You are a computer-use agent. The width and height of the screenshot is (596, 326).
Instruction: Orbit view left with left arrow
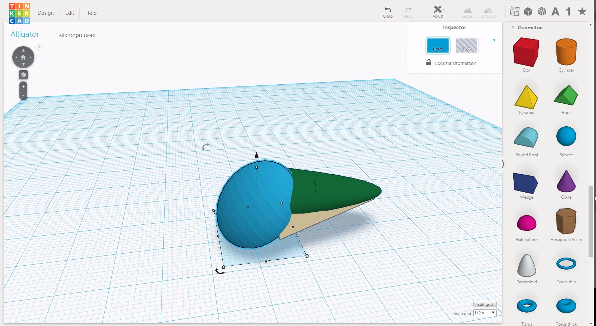tap(16, 57)
